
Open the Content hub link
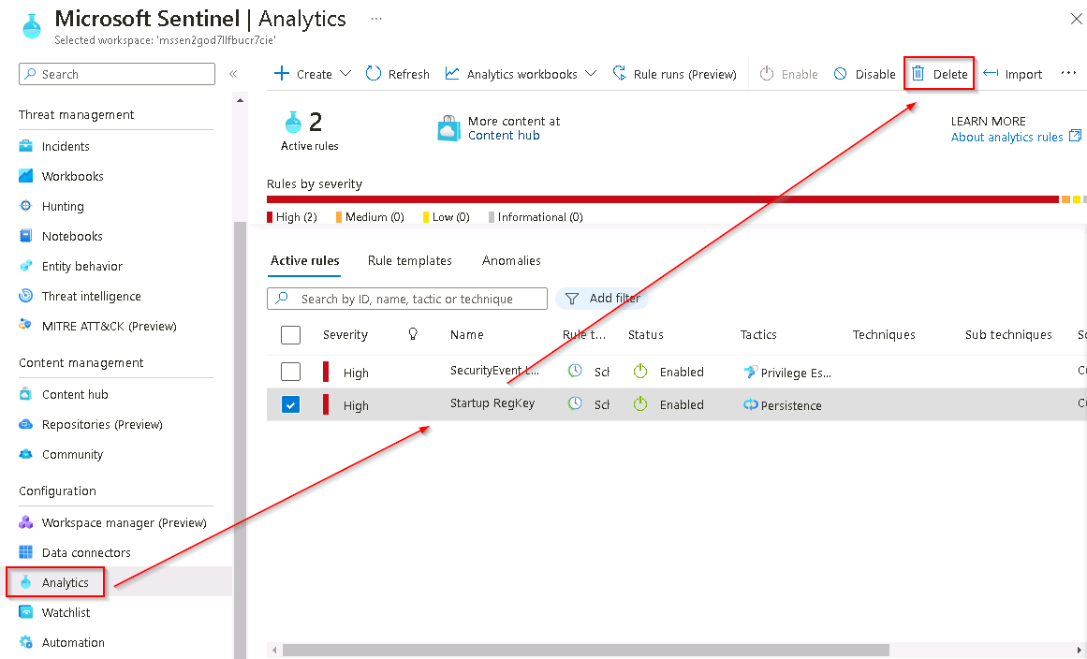504,136
